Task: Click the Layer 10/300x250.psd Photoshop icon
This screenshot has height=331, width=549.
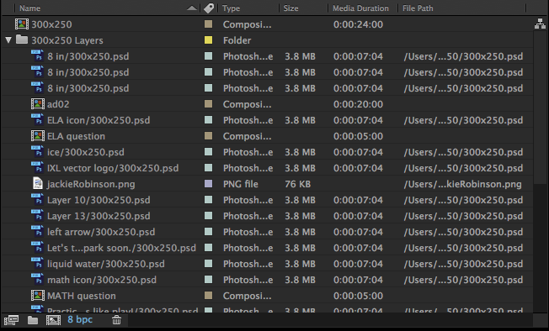Action: pos(37,199)
